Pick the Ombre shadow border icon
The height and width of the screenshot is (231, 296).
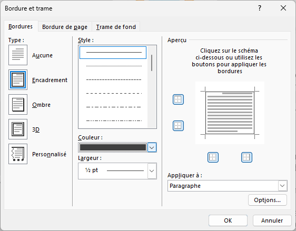tap(18, 105)
